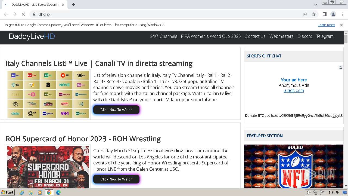Launch Internet Explorer from taskbar
Screen dimensions: 348x196
[x=22, y=192]
